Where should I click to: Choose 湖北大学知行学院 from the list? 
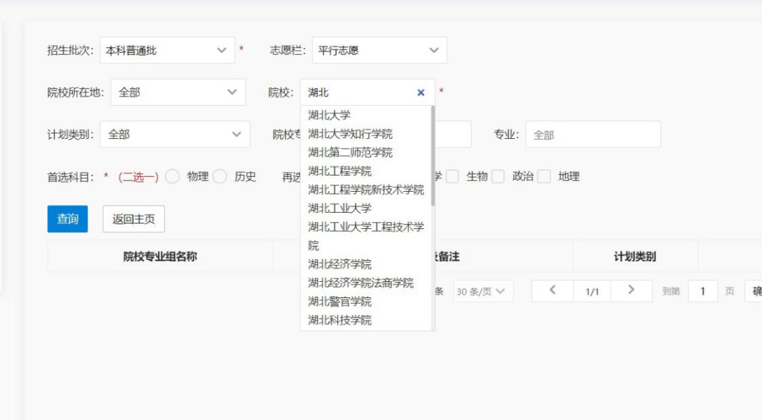click(366, 133)
